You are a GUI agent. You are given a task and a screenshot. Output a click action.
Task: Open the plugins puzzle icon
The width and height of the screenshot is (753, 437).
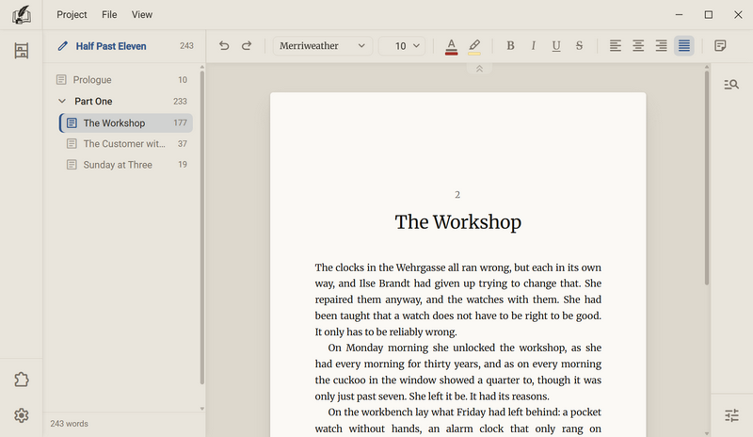21,380
